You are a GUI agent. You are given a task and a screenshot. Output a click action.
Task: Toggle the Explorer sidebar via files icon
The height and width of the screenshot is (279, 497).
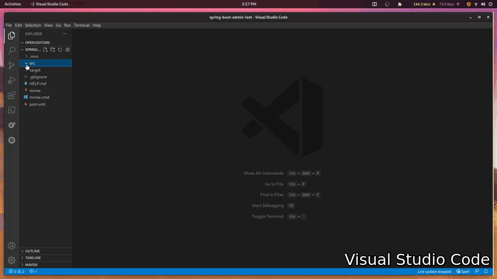(x=12, y=35)
